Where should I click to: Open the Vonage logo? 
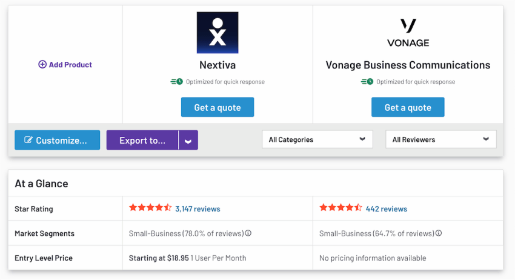coord(408,33)
